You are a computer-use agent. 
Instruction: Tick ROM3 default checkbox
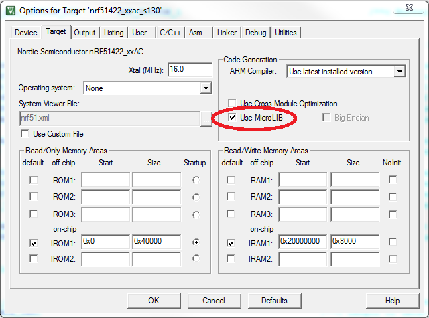pos(34,214)
